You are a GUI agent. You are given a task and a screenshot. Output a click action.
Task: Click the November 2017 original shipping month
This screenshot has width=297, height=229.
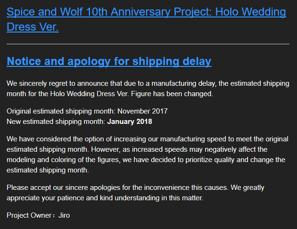[x=142, y=111]
